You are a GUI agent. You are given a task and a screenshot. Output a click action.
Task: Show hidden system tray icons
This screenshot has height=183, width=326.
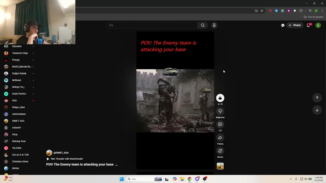(291, 179)
